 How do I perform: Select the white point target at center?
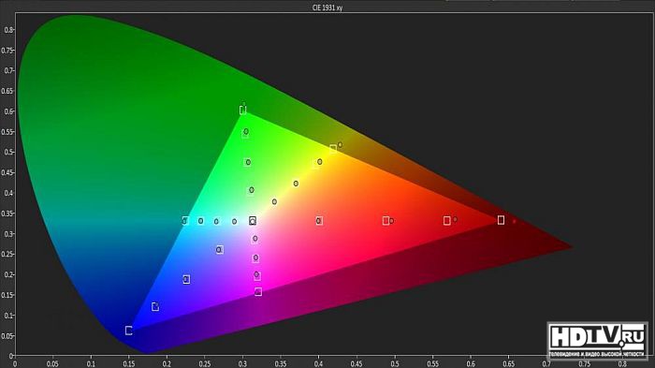pyautogui.click(x=253, y=221)
